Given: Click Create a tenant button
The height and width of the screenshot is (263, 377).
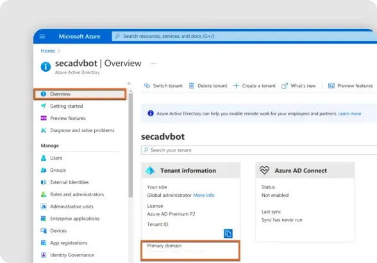Looking at the screenshot, I should pos(255,86).
